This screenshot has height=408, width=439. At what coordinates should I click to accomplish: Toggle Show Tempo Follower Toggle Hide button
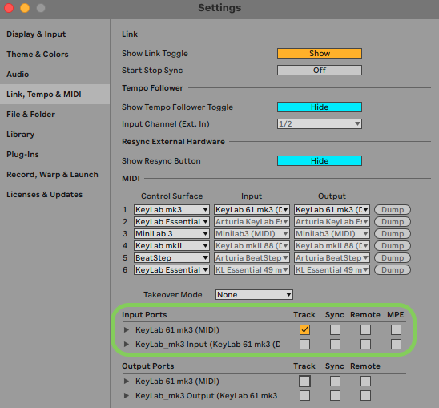pyautogui.click(x=320, y=107)
